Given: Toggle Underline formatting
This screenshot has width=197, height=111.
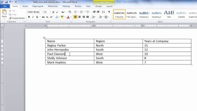Looking at the screenshot, I should (37, 17).
